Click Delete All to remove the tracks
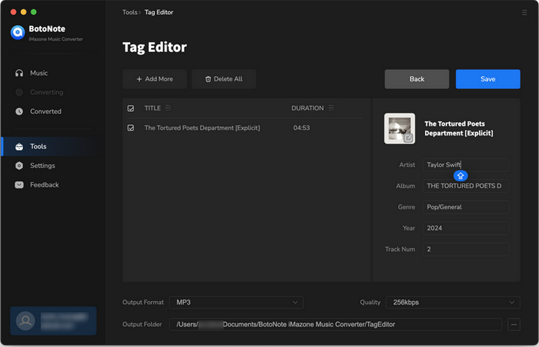The width and height of the screenshot is (539, 347). click(224, 80)
